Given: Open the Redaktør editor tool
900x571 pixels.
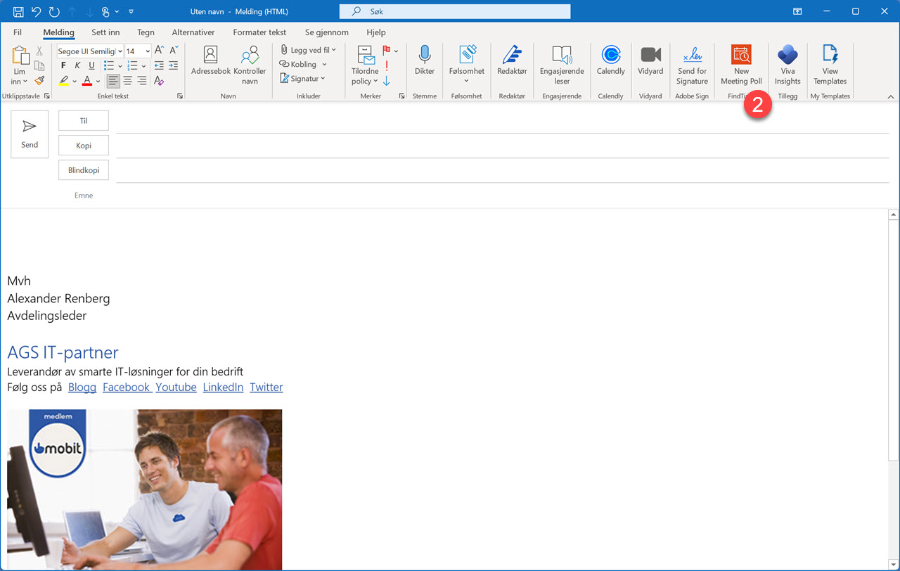Looking at the screenshot, I should (511, 63).
